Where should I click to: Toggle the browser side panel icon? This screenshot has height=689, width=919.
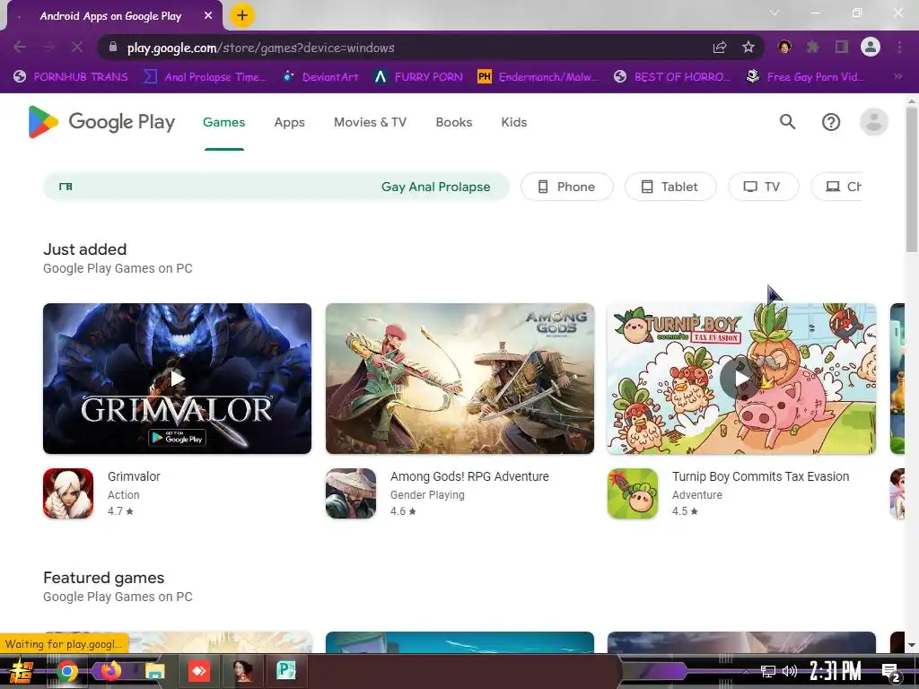click(842, 47)
